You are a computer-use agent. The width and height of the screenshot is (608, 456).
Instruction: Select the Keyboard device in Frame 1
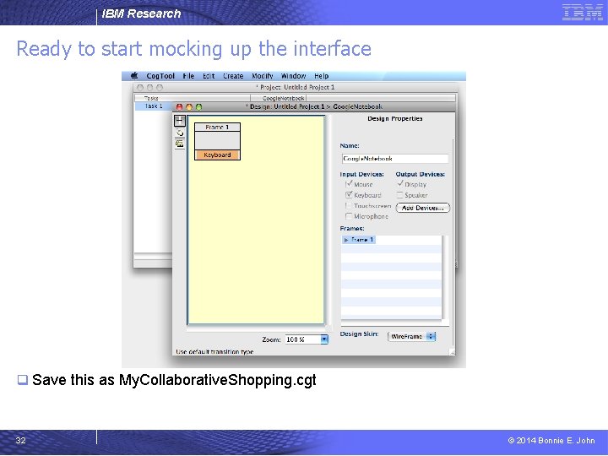217,155
